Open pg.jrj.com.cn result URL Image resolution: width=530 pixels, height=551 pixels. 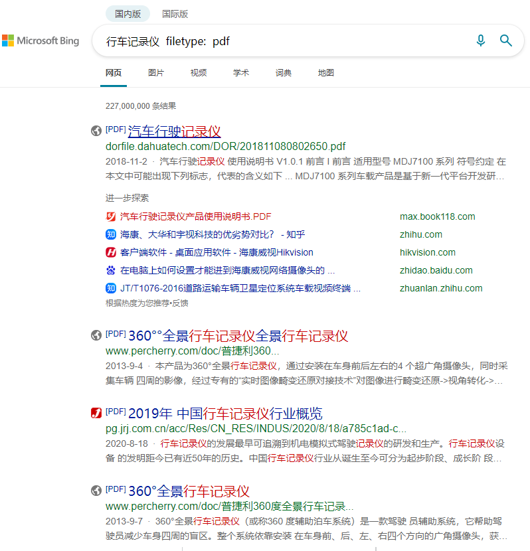coord(256,428)
